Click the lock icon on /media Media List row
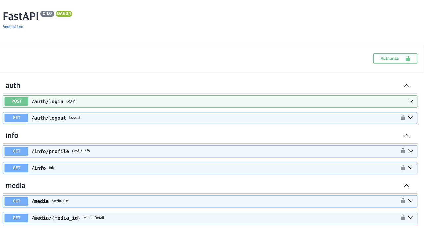This screenshot has width=424, height=229. click(x=403, y=200)
